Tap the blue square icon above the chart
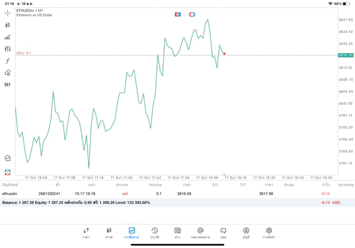The width and height of the screenshot is (355, 248). pos(177,14)
